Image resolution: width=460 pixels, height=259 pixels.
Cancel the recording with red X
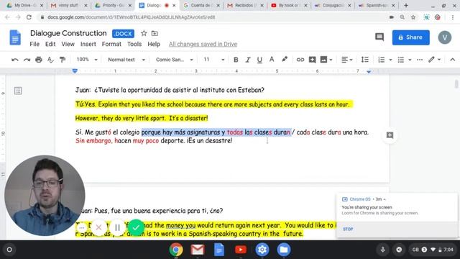click(x=99, y=227)
